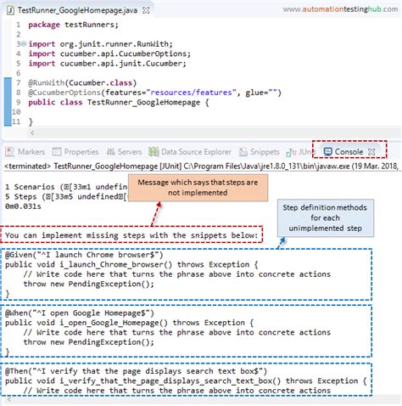Click the Snippets tab icon
402x406 pixels.
pyautogui.click(x=243, y=152)
